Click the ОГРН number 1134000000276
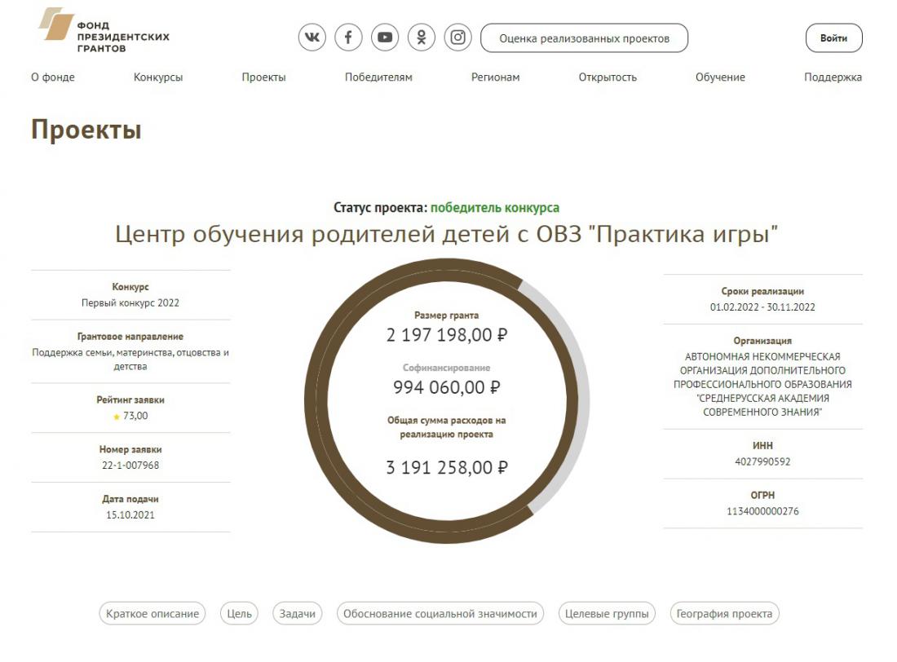 (x=762, y=511)
